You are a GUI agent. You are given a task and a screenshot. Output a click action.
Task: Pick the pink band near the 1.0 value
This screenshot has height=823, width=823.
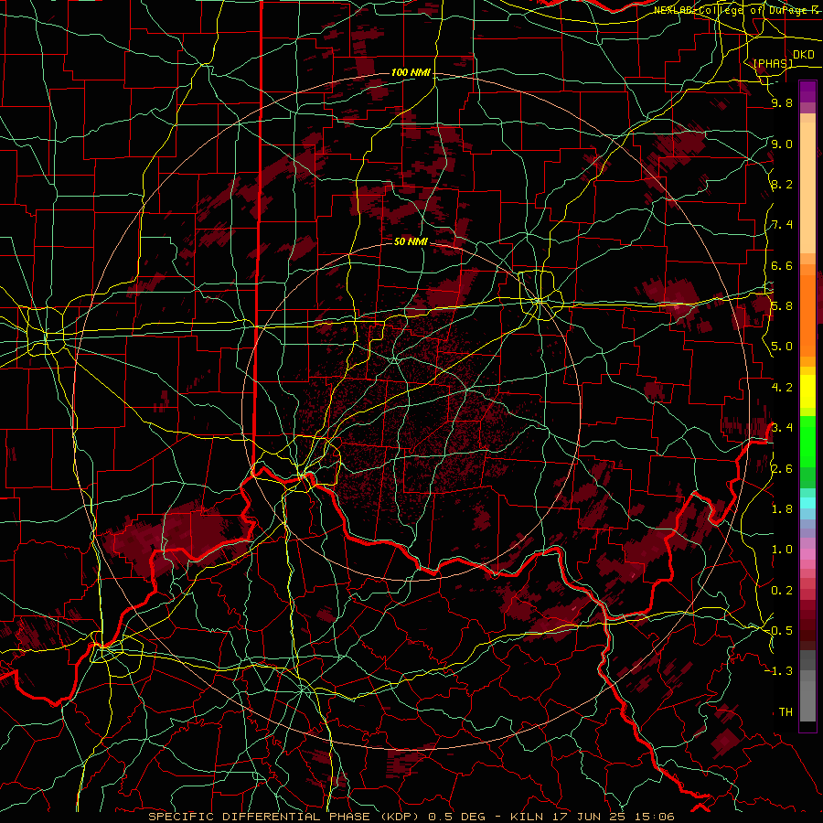(x=807, y=554)
